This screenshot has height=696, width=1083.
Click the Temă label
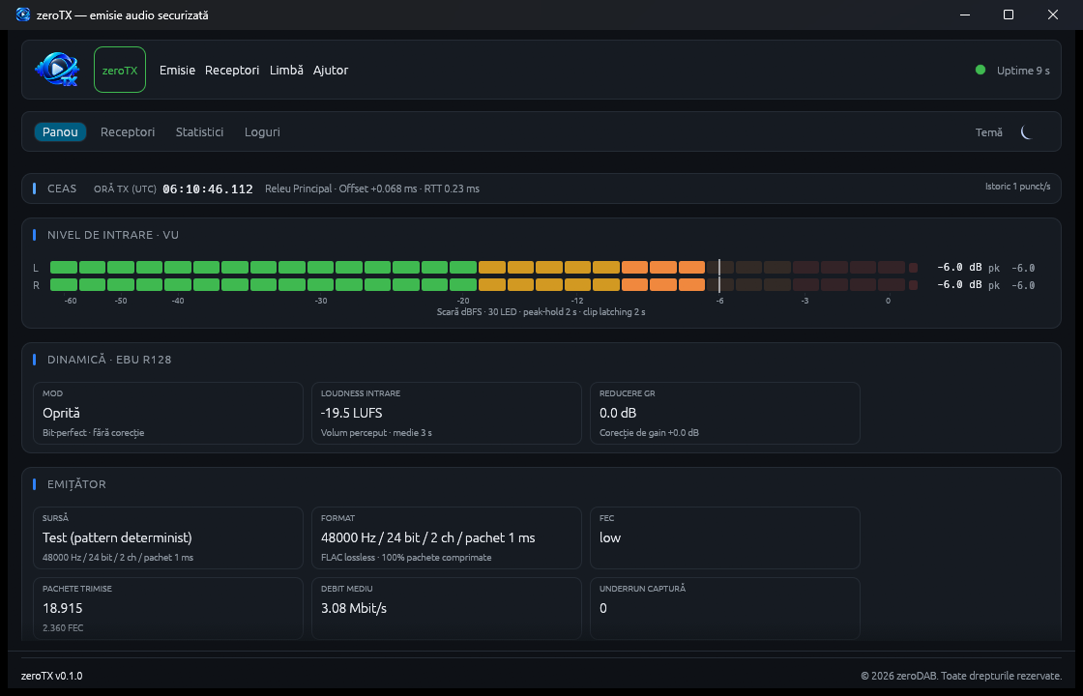coord(989,132)
